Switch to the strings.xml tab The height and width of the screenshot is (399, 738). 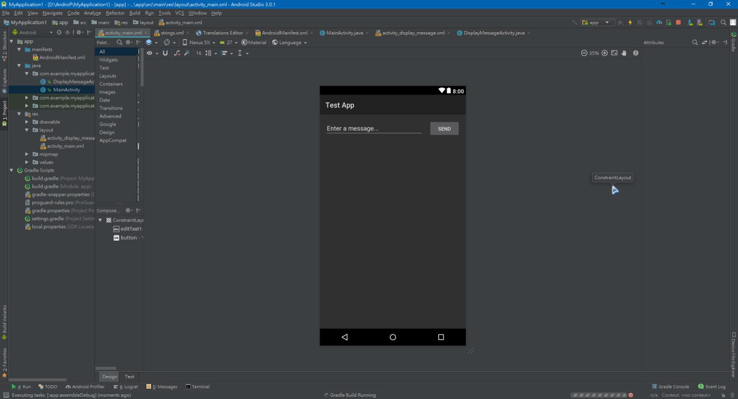click(172, 33)
